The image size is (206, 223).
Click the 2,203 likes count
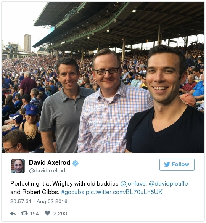(x=60, y=213)
